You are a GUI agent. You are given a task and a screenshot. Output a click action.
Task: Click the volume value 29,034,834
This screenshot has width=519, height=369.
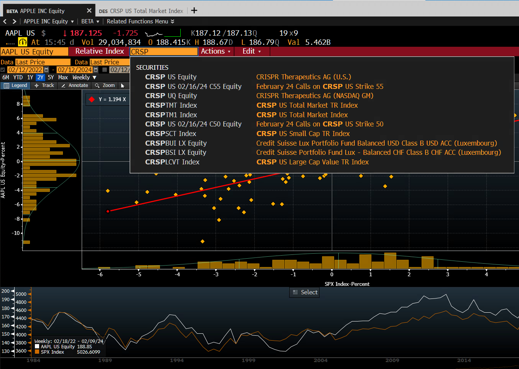point(119,42)
